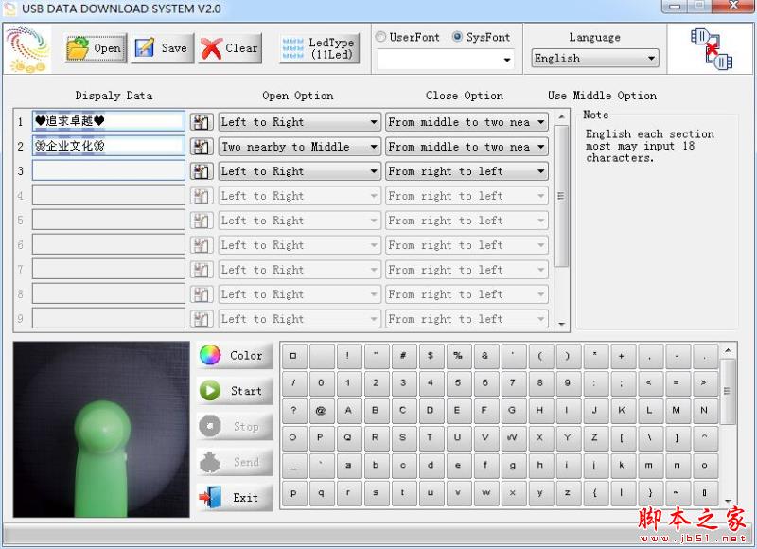
Task: Click the % symbol key
Action: pos(458,356)
